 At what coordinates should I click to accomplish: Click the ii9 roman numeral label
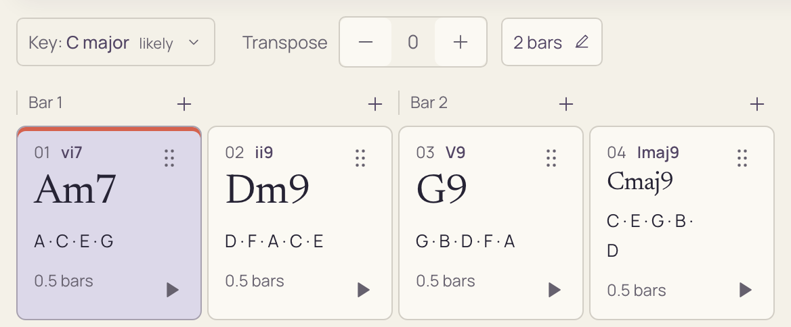tap(264, 153)
